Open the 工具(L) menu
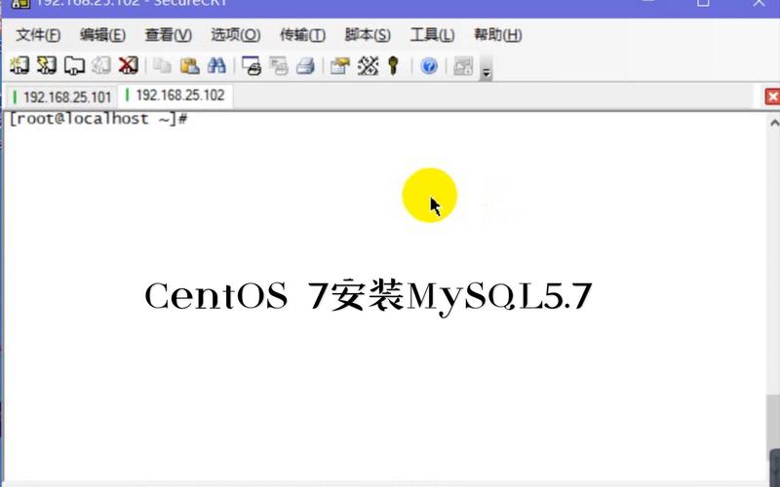This screenshot has width=780, height=487. click(x=432, y=35)
